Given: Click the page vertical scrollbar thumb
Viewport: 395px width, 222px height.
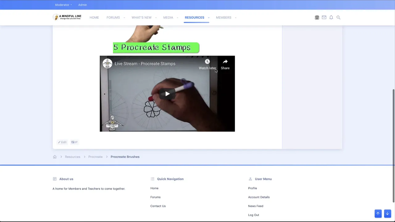Looking at the screenshot, I should 393,146.
